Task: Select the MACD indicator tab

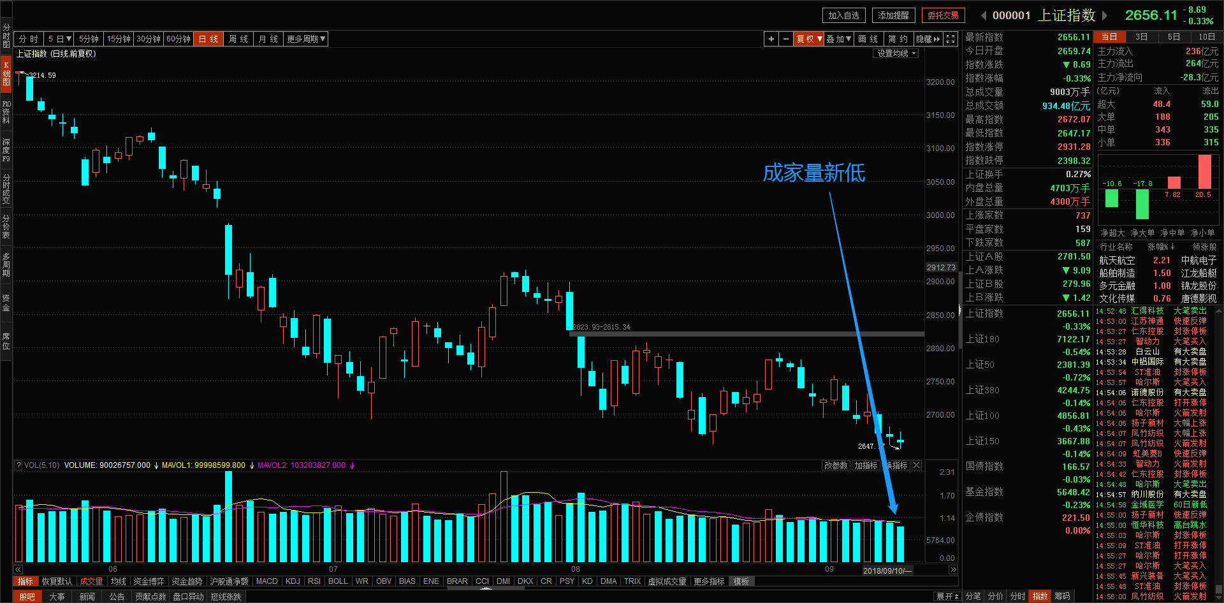Action: pos(266,581)
